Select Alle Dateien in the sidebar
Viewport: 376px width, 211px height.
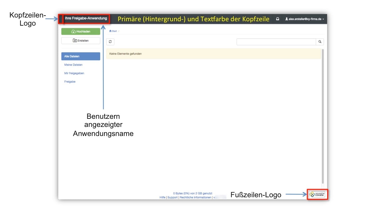tap(81, 56)
